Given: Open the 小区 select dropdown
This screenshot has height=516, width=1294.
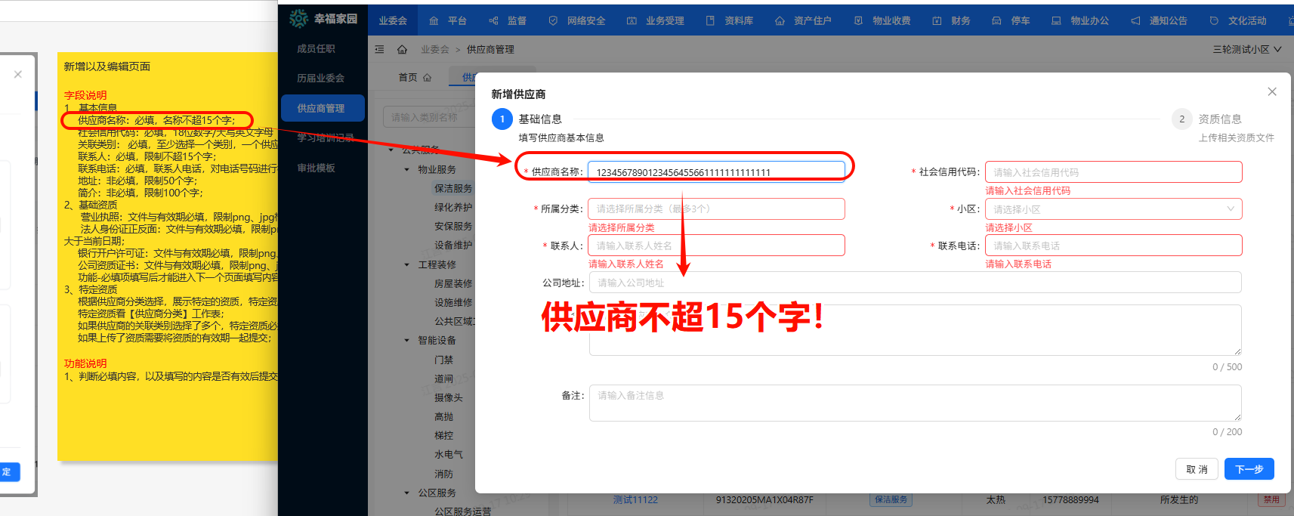Looking at the screenshot, I should [1113, 209].
